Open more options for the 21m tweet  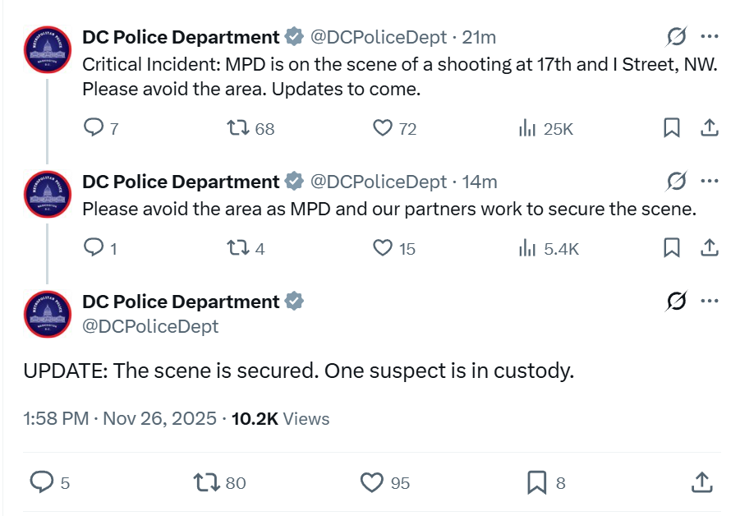point(710,36)
